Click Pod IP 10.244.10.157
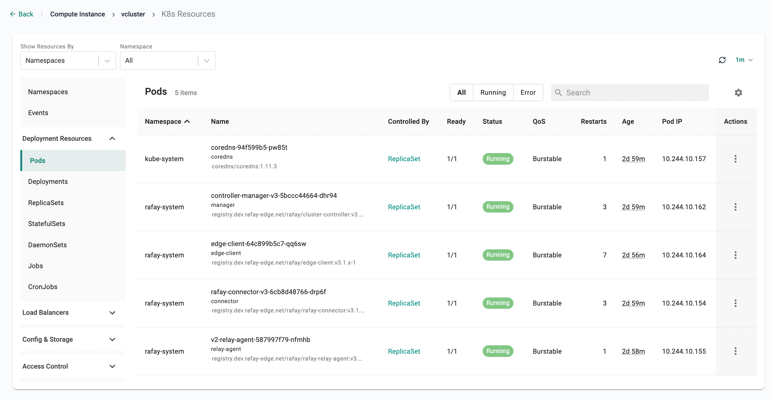772x400 pixels. click(684, 159)
